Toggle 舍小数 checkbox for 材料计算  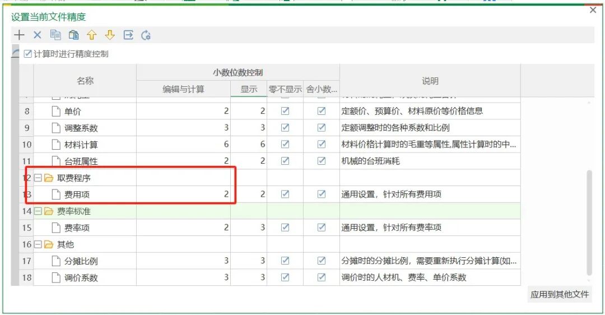click(x=322, y=144)
